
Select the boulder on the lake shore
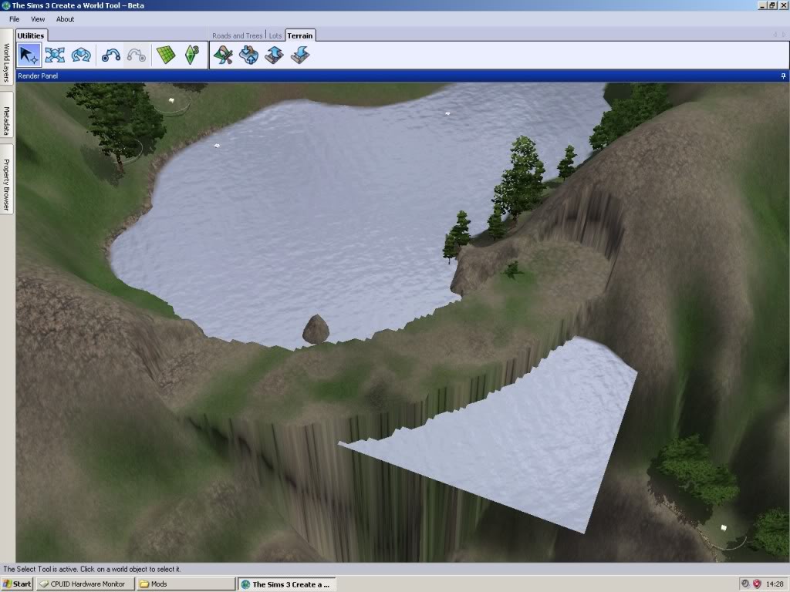click(x=316, y=330)
